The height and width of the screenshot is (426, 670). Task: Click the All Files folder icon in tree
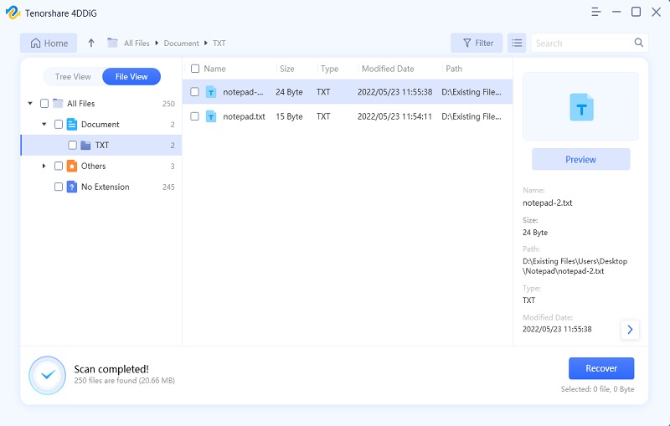point(58,103)
